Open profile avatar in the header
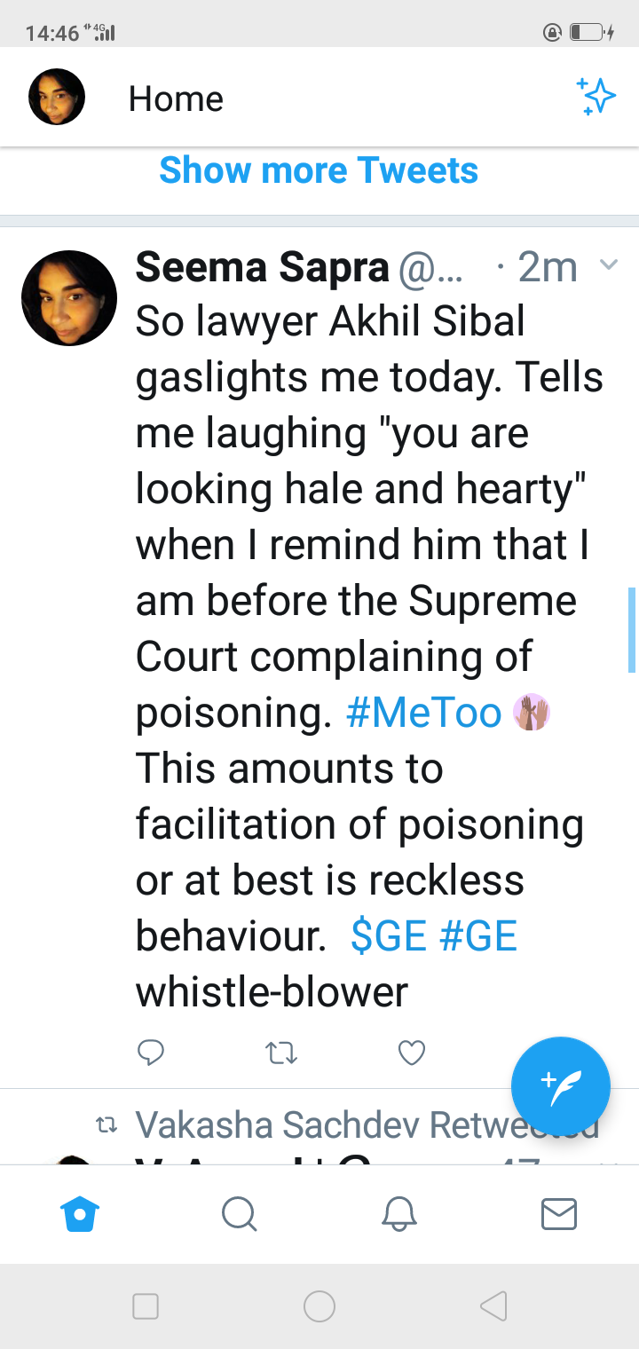Viewport: 639px width, 1349px height. (x=57, y=97)
